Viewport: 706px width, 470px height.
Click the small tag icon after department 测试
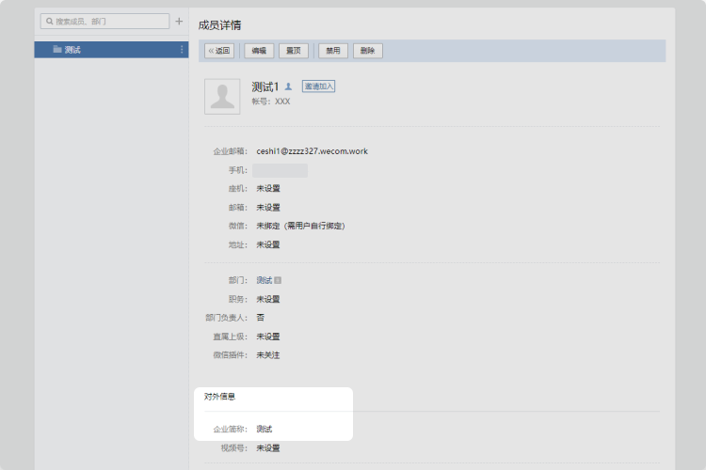click(278, 280)
